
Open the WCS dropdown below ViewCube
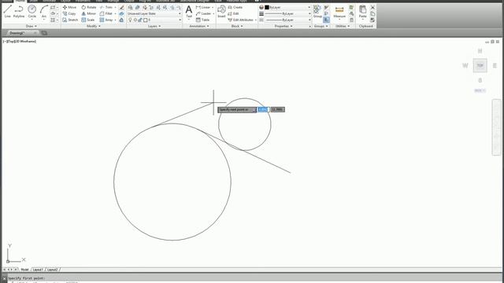pos(480,90)
